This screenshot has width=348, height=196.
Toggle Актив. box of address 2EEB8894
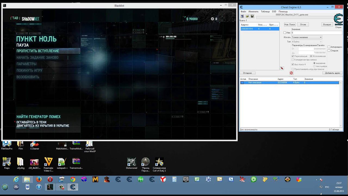tap(242, 82)
